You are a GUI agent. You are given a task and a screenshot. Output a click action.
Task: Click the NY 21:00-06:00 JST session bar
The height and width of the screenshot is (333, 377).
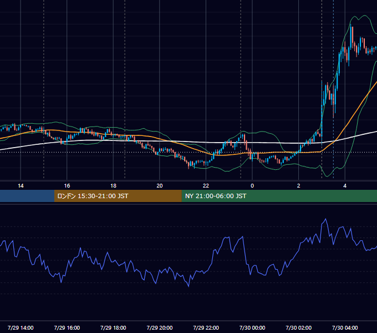pyautogui.click(x=279, y=196)
